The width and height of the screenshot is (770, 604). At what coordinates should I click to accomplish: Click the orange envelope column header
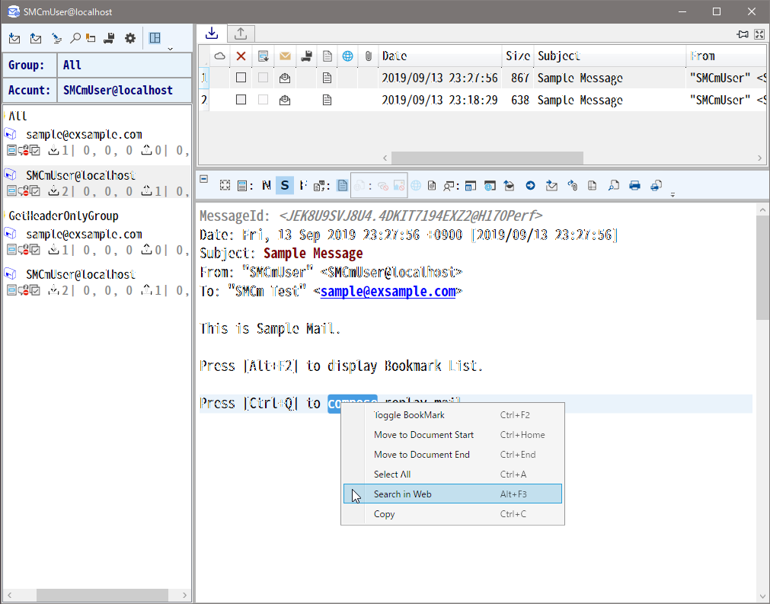pos(285,56)
